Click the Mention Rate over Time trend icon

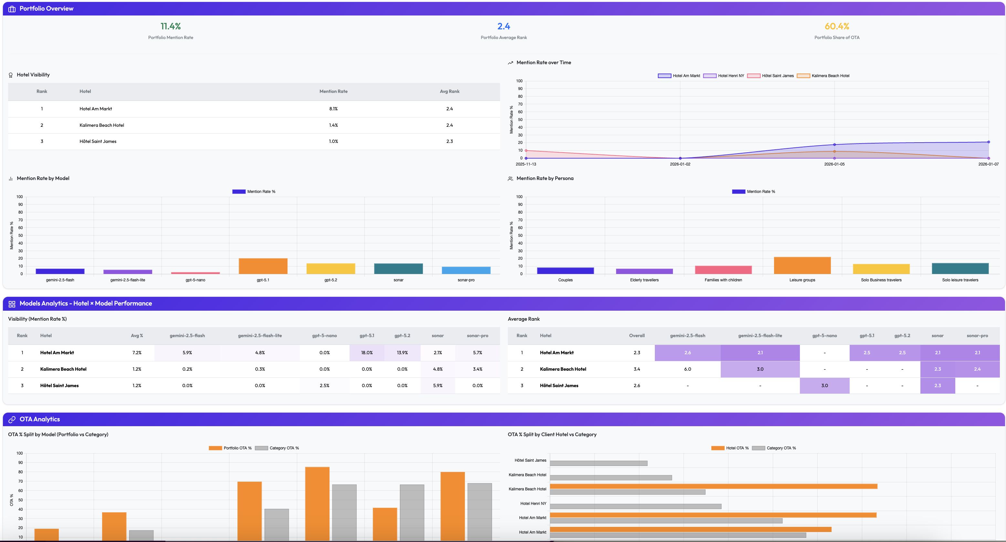[x=510, y=63]
